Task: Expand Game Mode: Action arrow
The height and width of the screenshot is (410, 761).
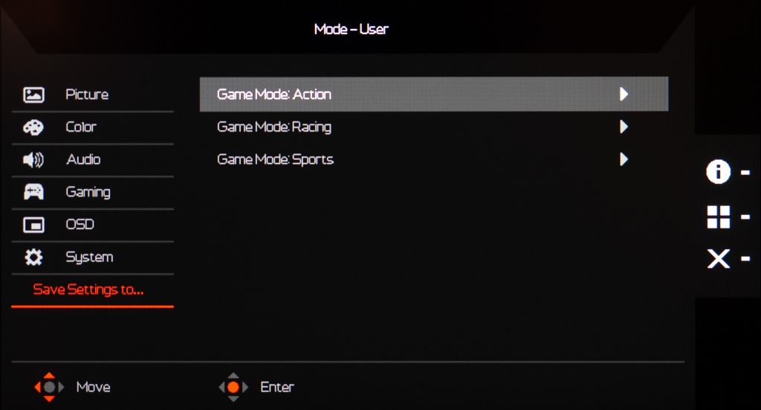Action: [624, 95]
